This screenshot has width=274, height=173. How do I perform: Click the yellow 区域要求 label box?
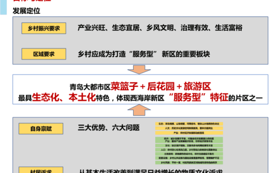point(44,54)
